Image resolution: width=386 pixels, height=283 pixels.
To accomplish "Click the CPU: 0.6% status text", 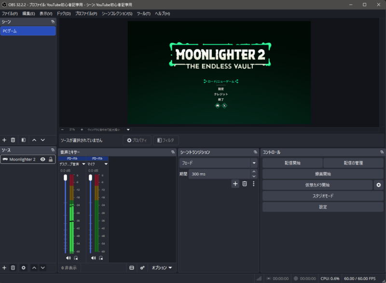I will coord(330,279).
